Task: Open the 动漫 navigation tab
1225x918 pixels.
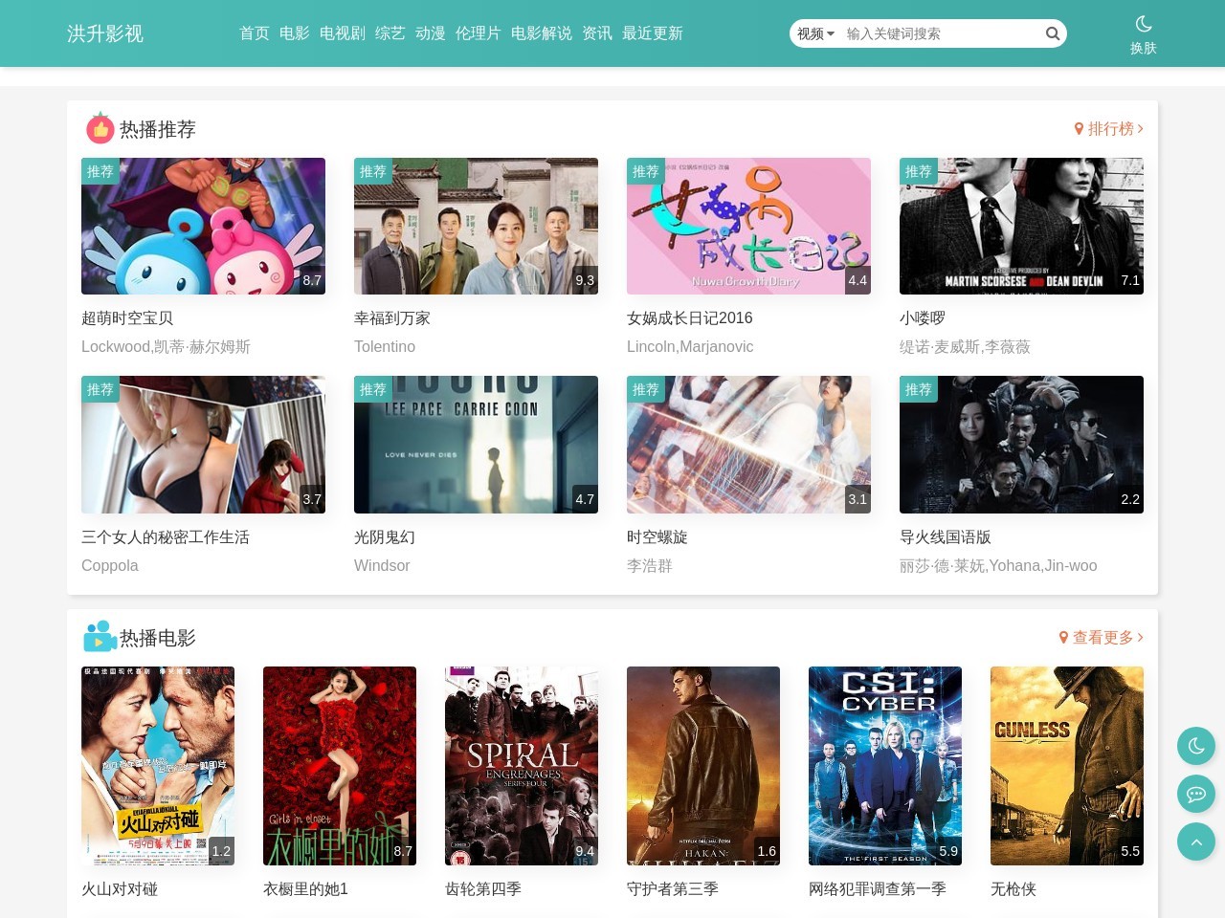Action: [x=430, y=33]
